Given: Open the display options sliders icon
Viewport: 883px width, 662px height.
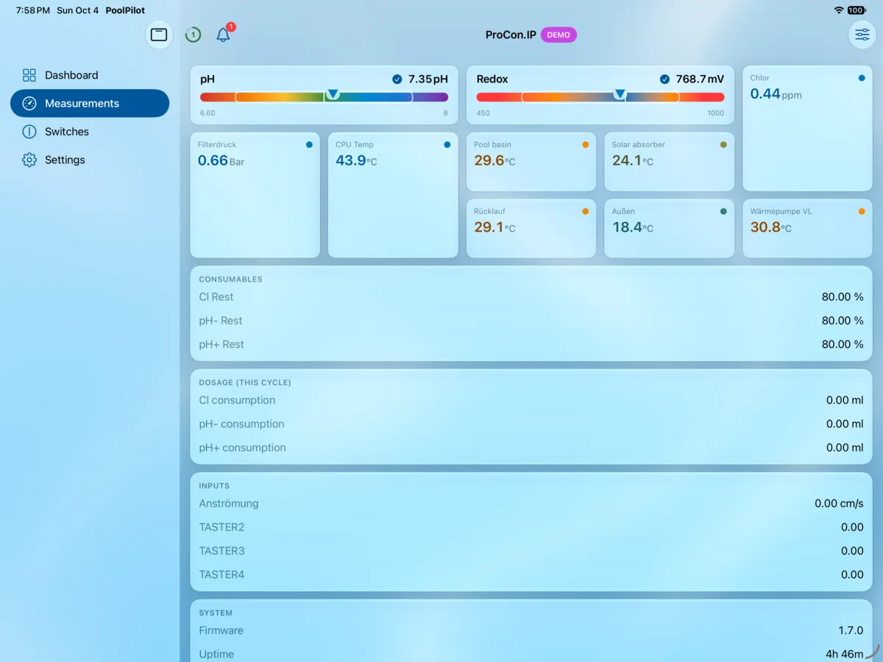Looking at the screenshot, I should [862, 35].
